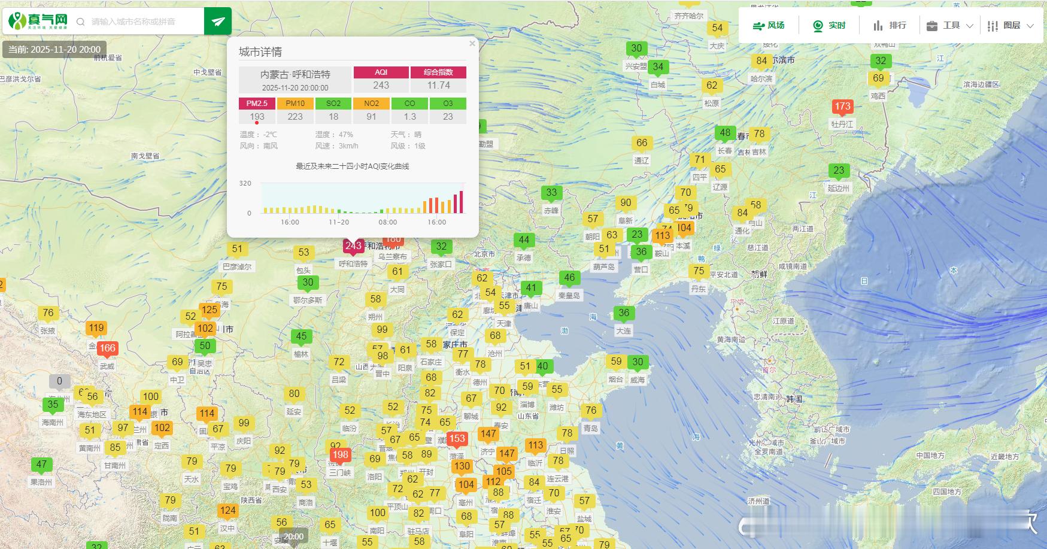
Task: Expand the 工具 tools dropdown
Action: 950,26
